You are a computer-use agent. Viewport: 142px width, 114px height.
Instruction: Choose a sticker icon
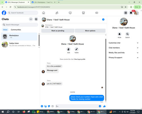click(x=49, y=106)
